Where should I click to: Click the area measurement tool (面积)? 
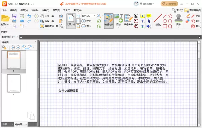[196, 26]
